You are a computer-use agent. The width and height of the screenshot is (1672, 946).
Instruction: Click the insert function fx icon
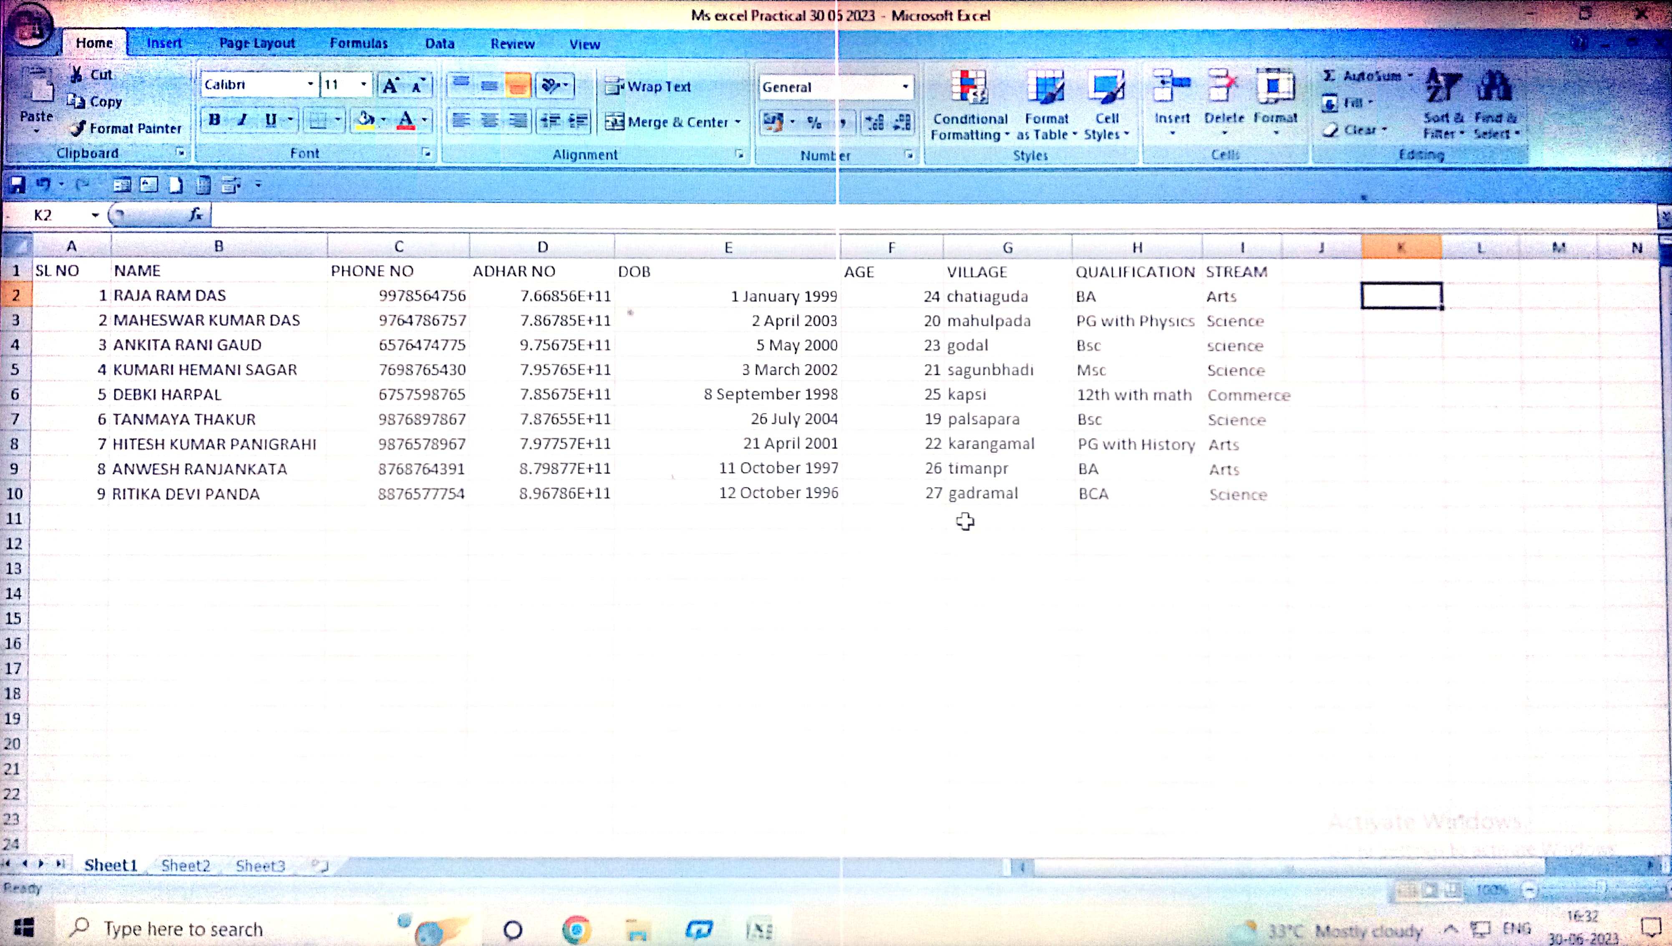[x=196, y=214]
